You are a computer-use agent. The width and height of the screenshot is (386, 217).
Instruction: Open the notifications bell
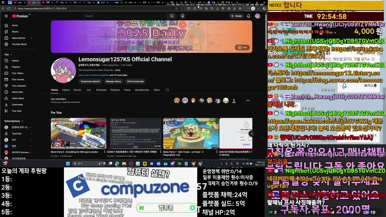(x=248, y=16)
